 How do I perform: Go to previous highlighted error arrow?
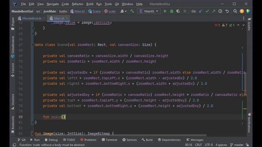[x=238, y=25]
